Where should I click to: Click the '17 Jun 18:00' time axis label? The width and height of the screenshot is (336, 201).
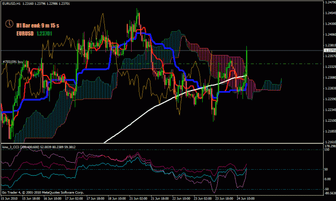pyautogui.click(x=95, y=199)
